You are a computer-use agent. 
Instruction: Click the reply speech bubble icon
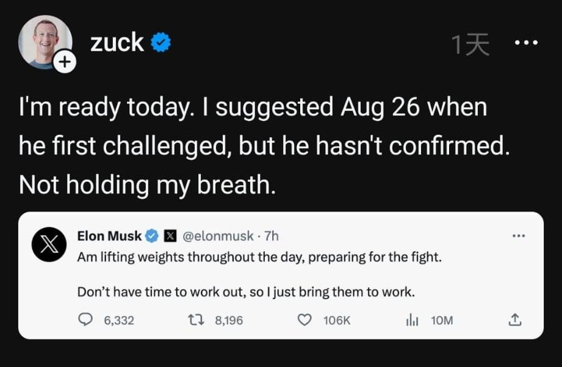click(87, 319)
